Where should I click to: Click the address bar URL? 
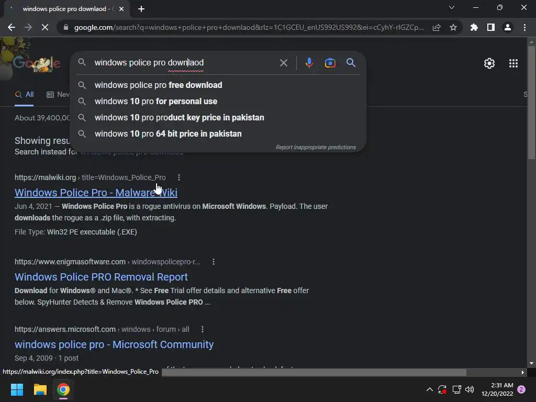pos(249,27)
